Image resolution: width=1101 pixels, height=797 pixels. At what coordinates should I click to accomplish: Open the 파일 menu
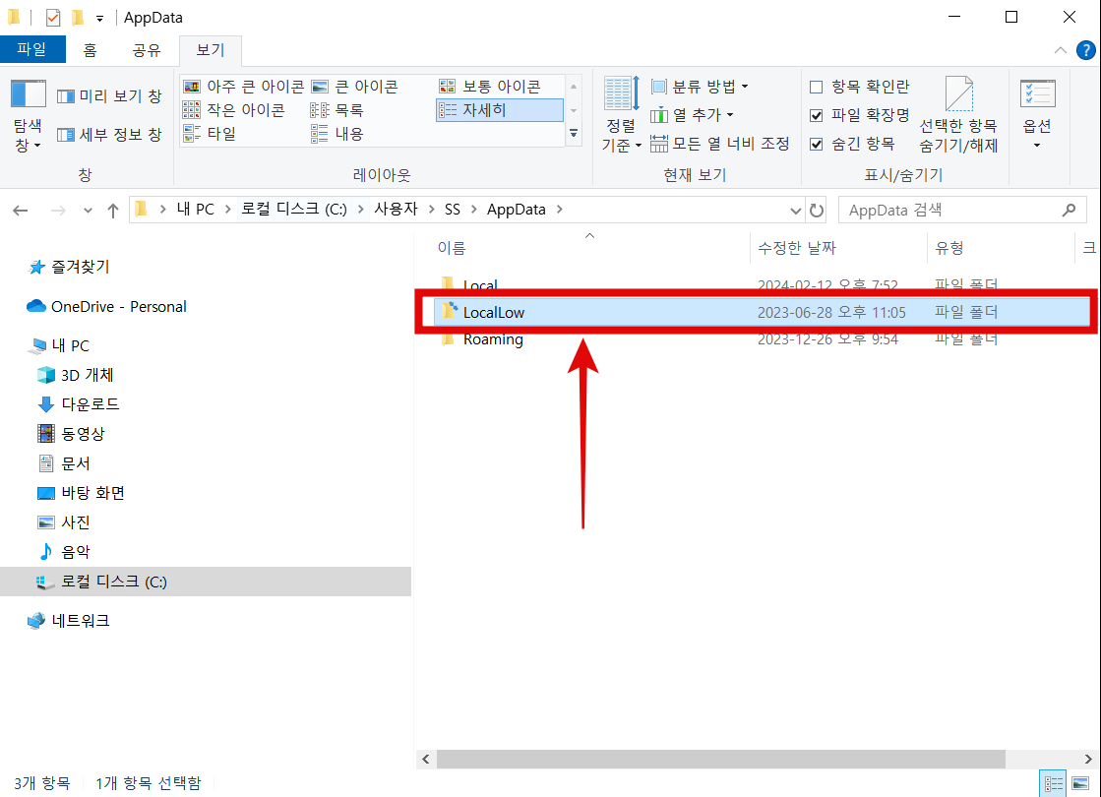pyautogui.click(x=32, y=50)
